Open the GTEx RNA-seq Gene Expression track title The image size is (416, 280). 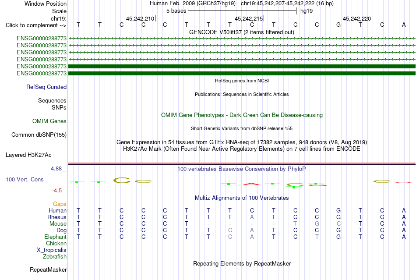coord(242,142)
